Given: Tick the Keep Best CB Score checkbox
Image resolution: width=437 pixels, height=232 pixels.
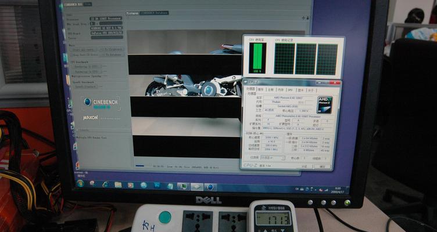Looking at the screenshot, I should tap(71, 55).
